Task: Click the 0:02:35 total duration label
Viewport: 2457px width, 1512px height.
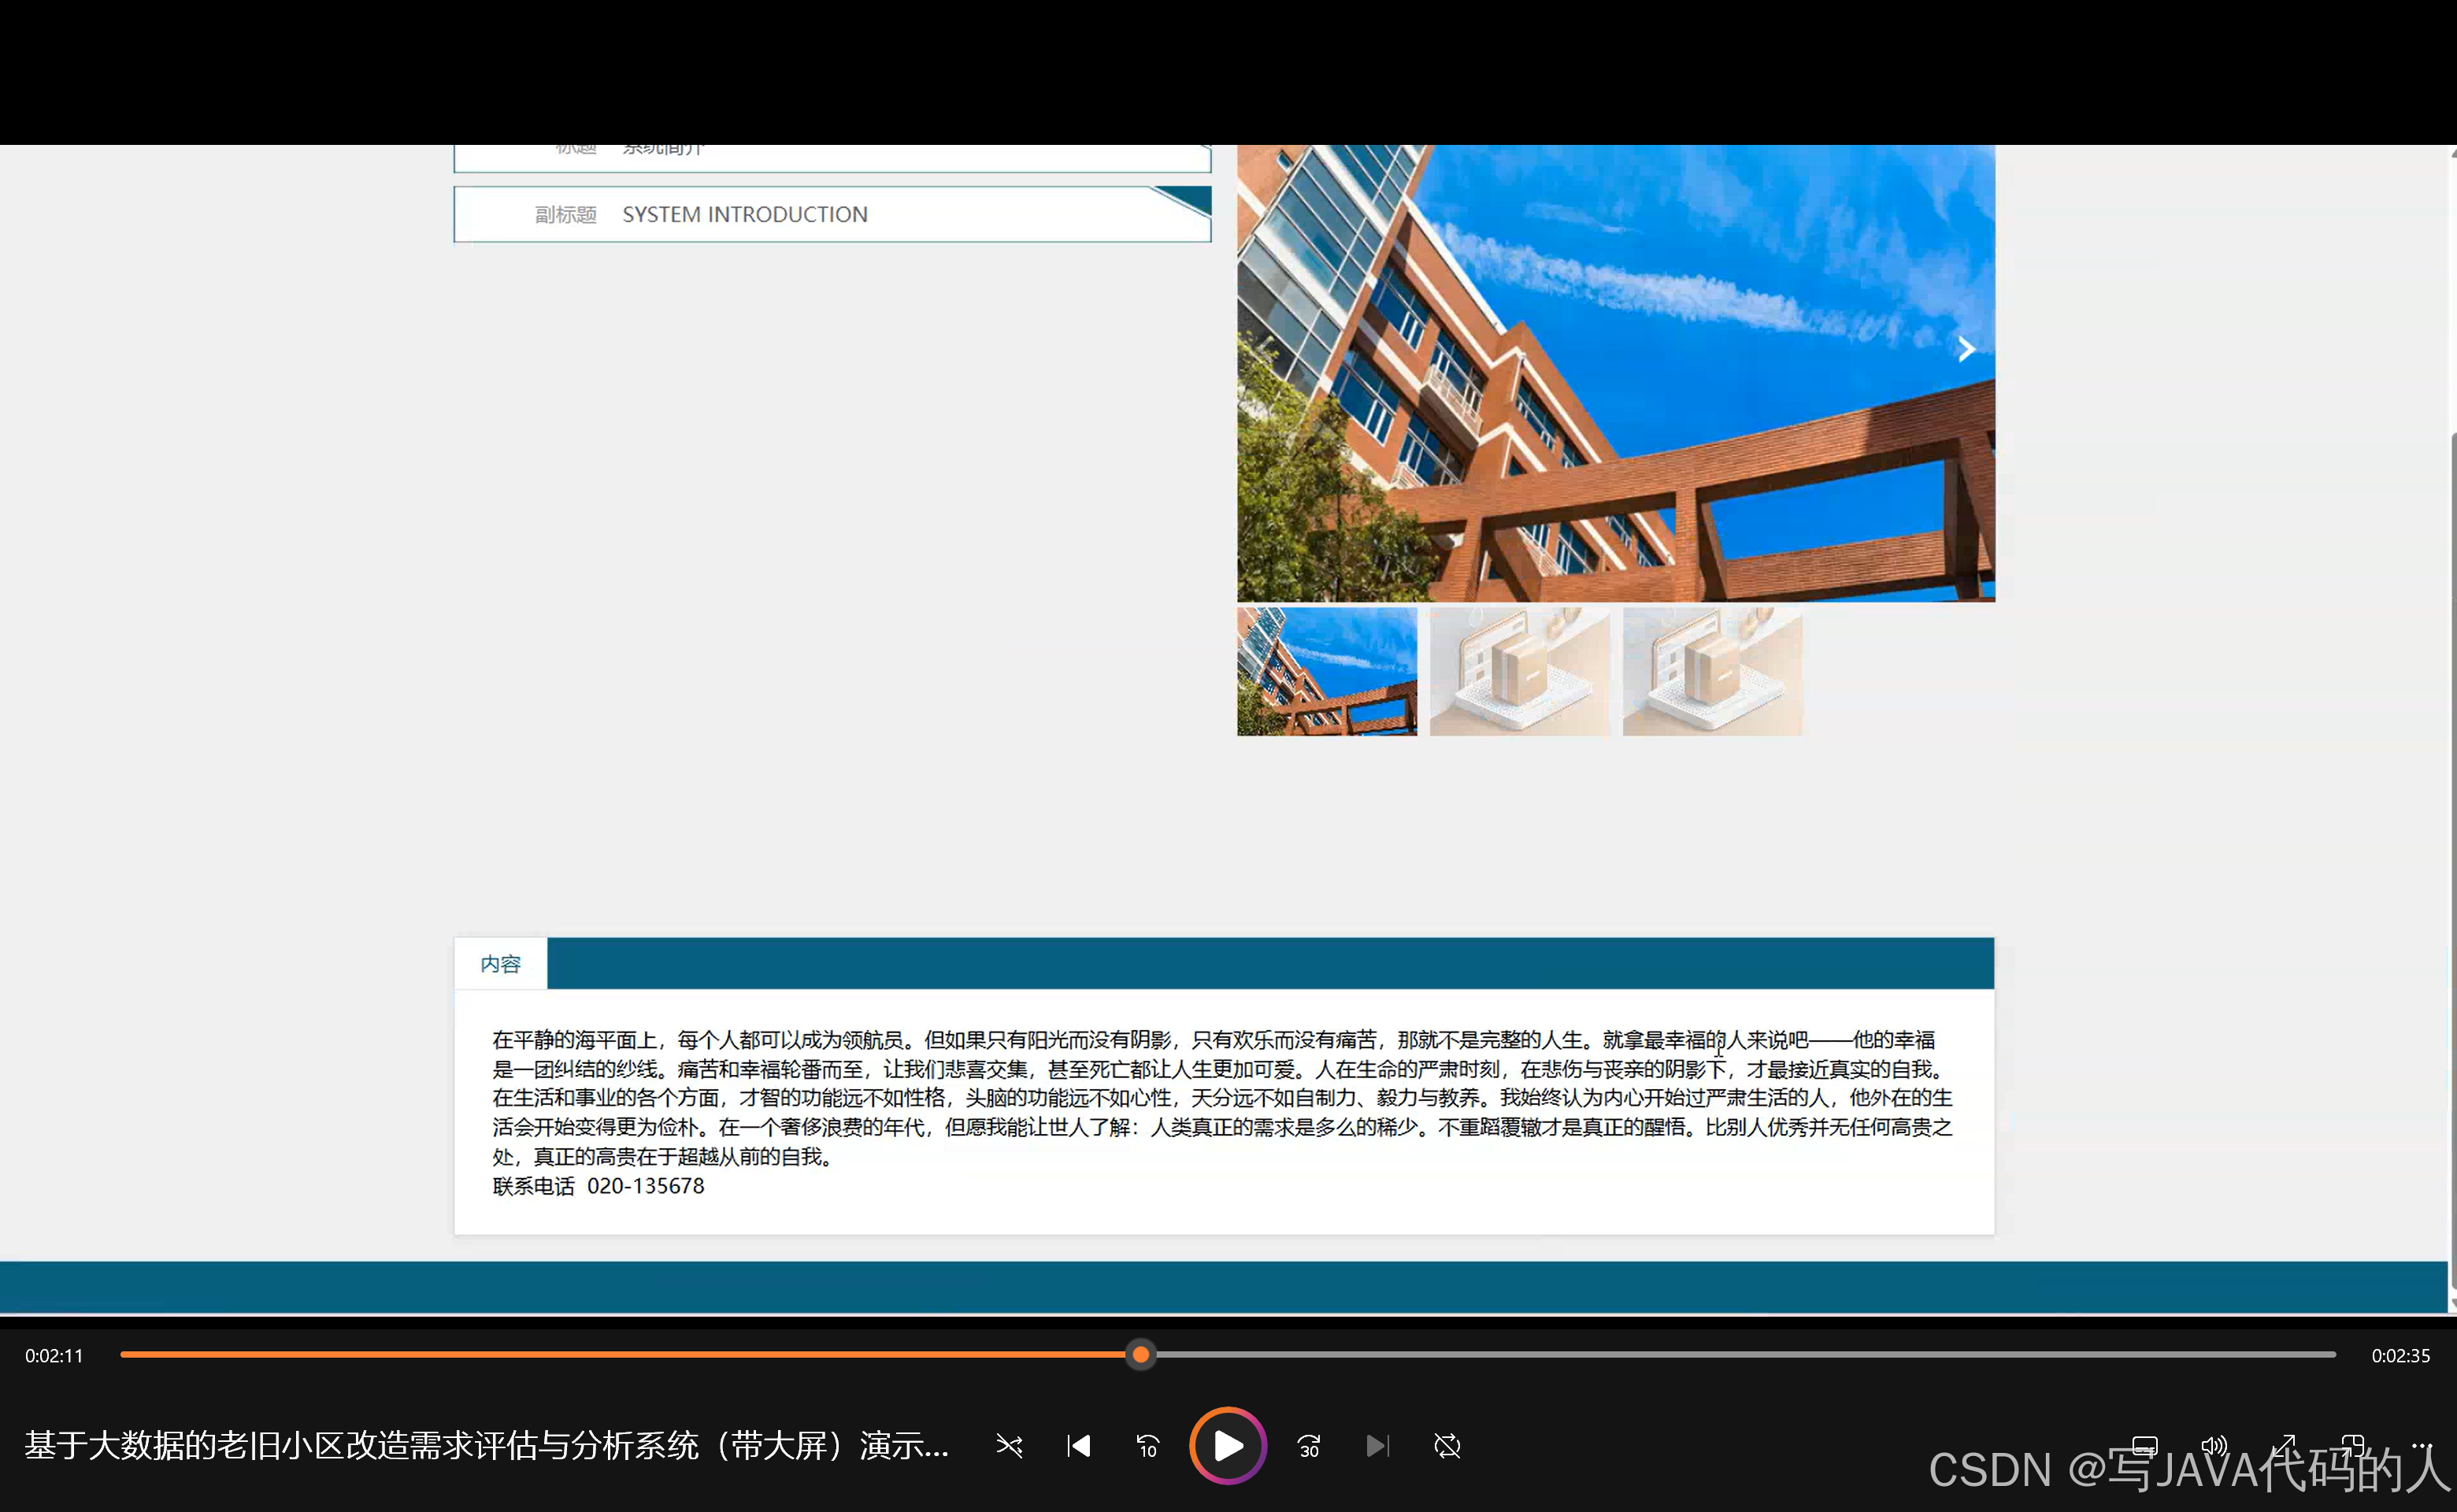Action: tap(2400, 1356)
